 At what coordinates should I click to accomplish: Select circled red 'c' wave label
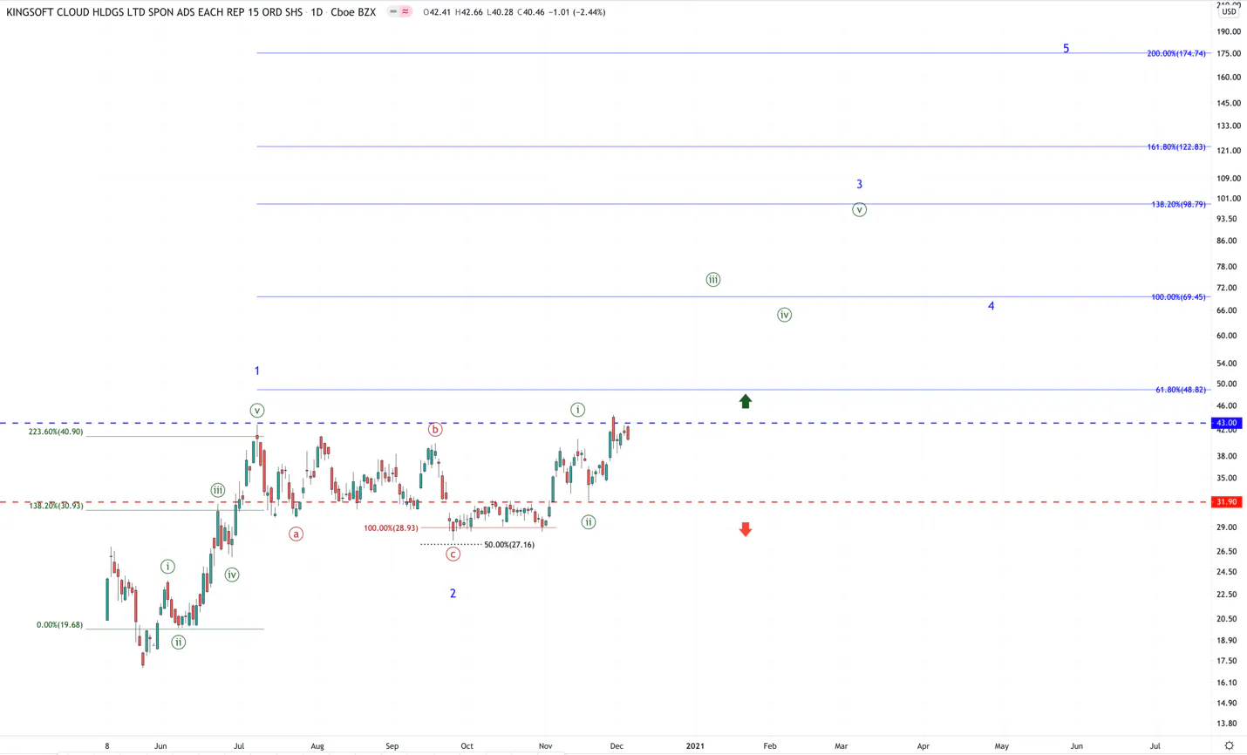point(453,554)
